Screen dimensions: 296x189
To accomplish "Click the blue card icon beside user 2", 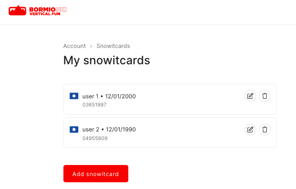I will pyautogui.click(x=74, y=130).
